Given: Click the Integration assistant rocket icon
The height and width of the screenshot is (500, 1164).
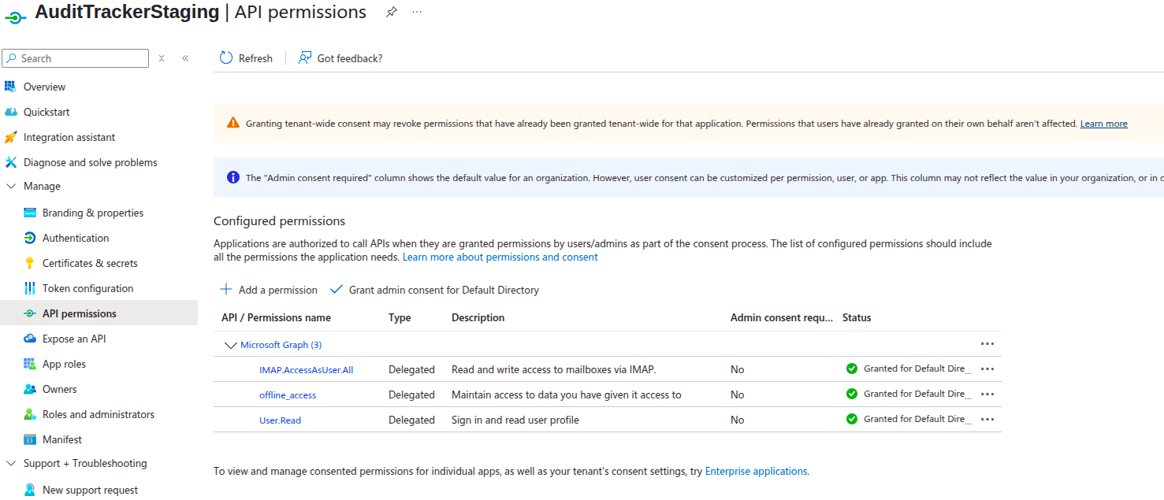Looking at the screenshot, I should click(x=10, y=137).
